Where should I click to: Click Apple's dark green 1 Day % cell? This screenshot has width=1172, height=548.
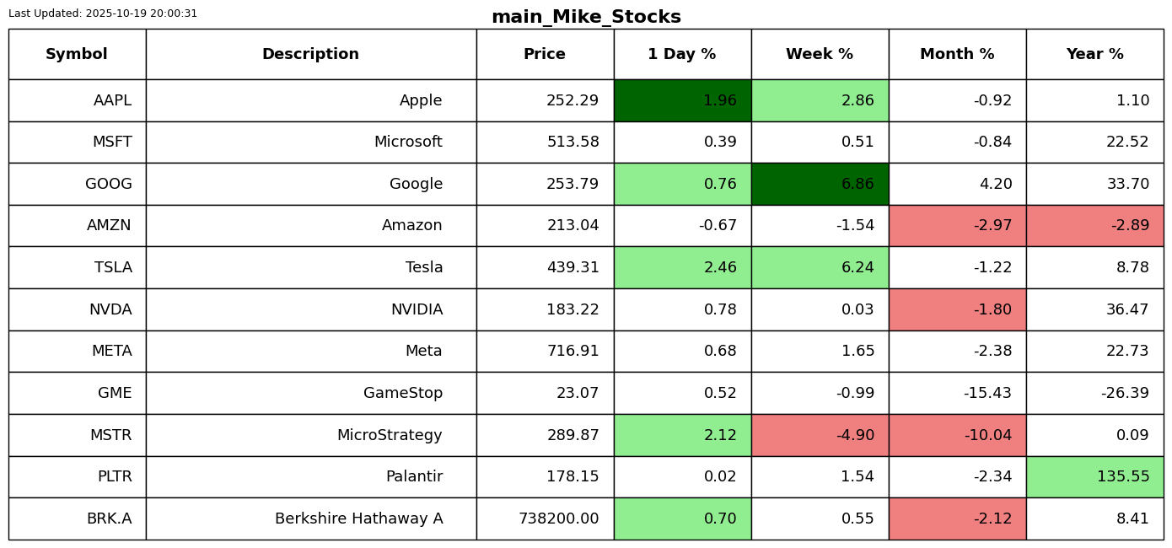coord(682,100)
